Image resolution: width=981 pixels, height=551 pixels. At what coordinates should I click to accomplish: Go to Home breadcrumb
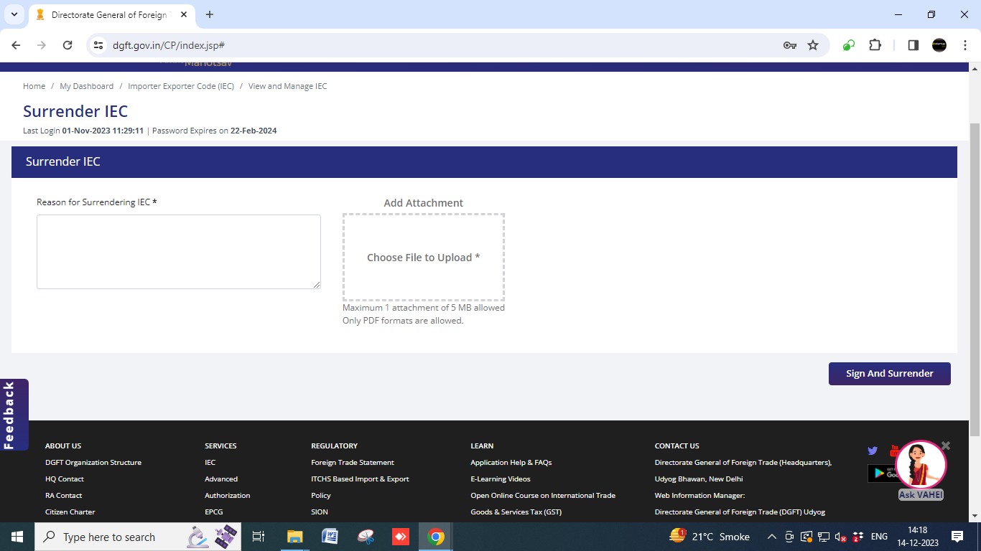(34, 86)
